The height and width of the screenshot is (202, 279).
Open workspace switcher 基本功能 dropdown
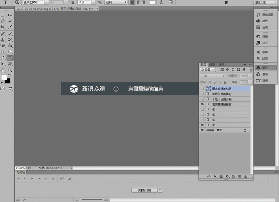(265, 2)
